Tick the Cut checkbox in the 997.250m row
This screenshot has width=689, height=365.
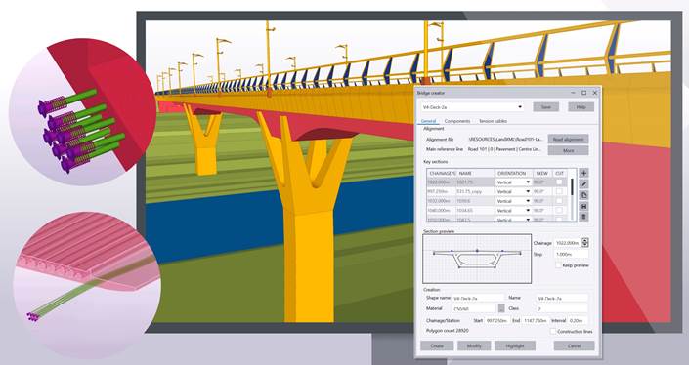[x=559, y=191]
